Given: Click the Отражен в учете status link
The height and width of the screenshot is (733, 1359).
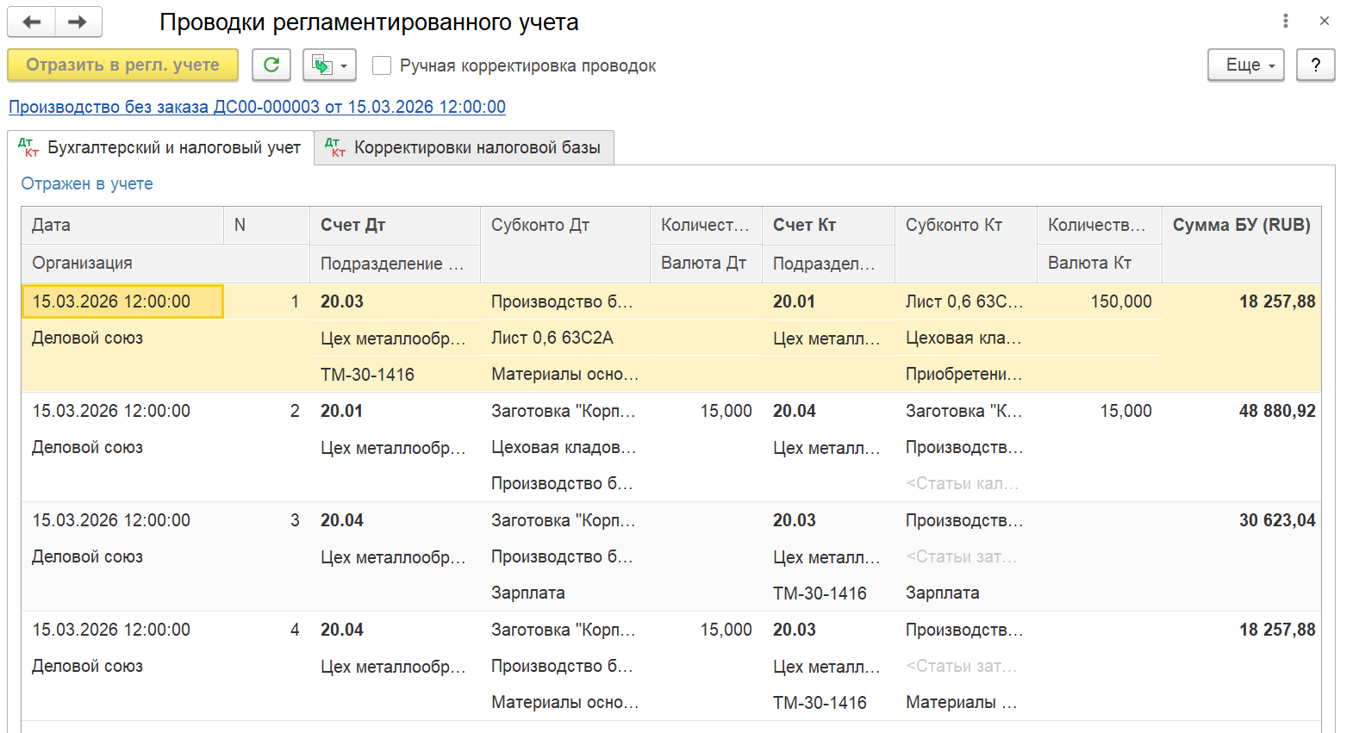Looking at the screenshot, I should [87, 183].
